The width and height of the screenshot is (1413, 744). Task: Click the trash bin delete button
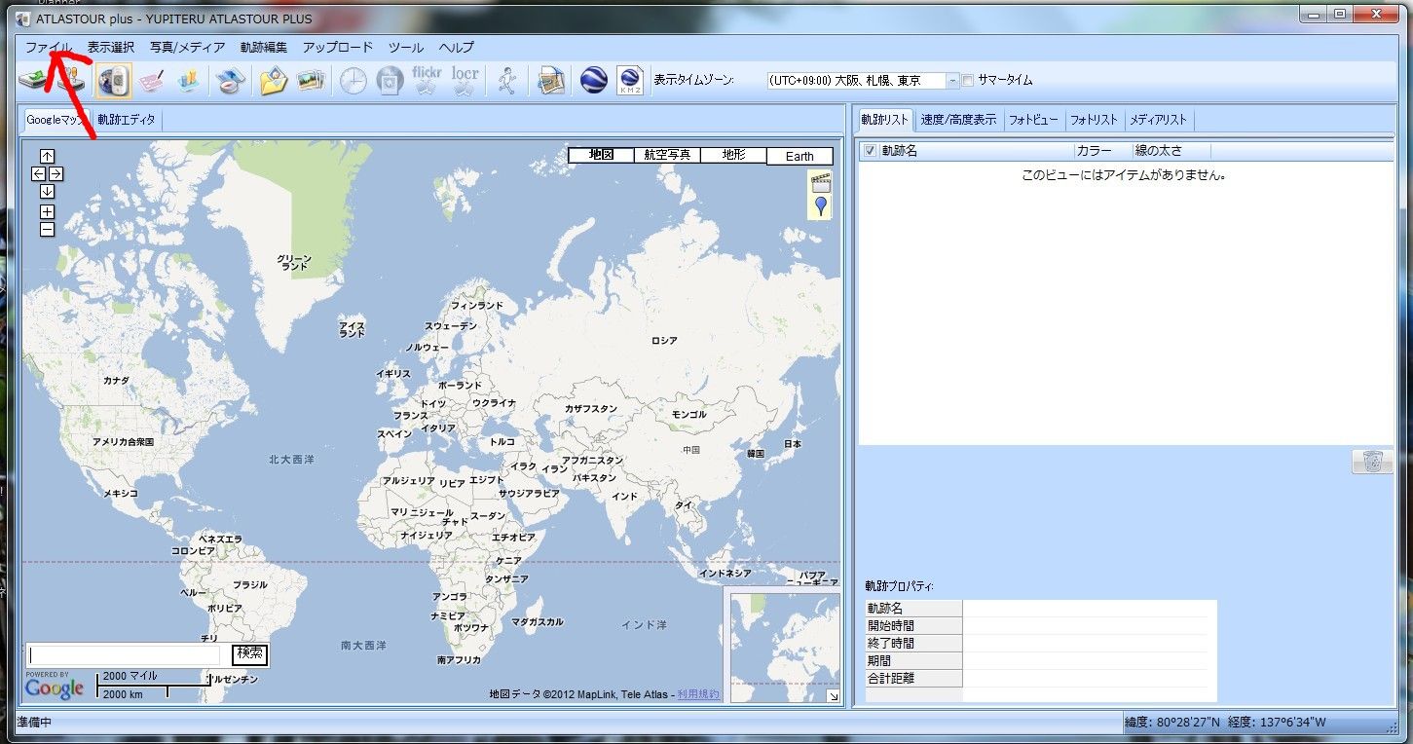[x=1372, y=462]
